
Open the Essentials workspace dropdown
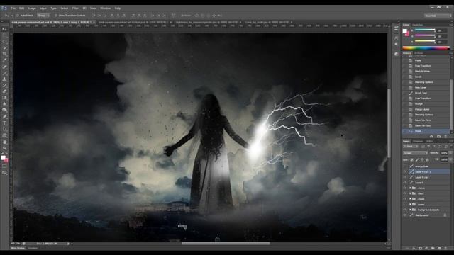[438, 16]
